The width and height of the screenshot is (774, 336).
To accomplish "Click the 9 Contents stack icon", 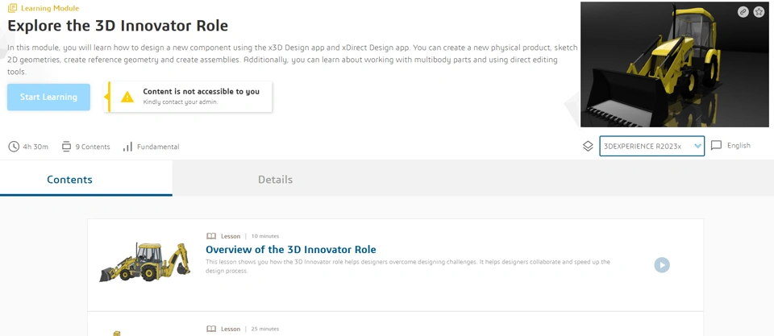I will pyautogui.click(x=66, y=147).
